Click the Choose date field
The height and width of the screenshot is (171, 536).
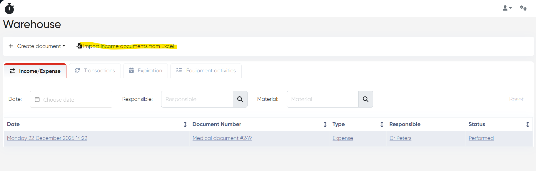tap(71, 99)
